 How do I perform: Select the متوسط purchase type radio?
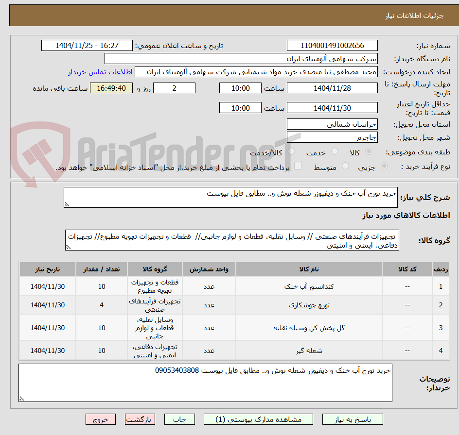[345, 166]
